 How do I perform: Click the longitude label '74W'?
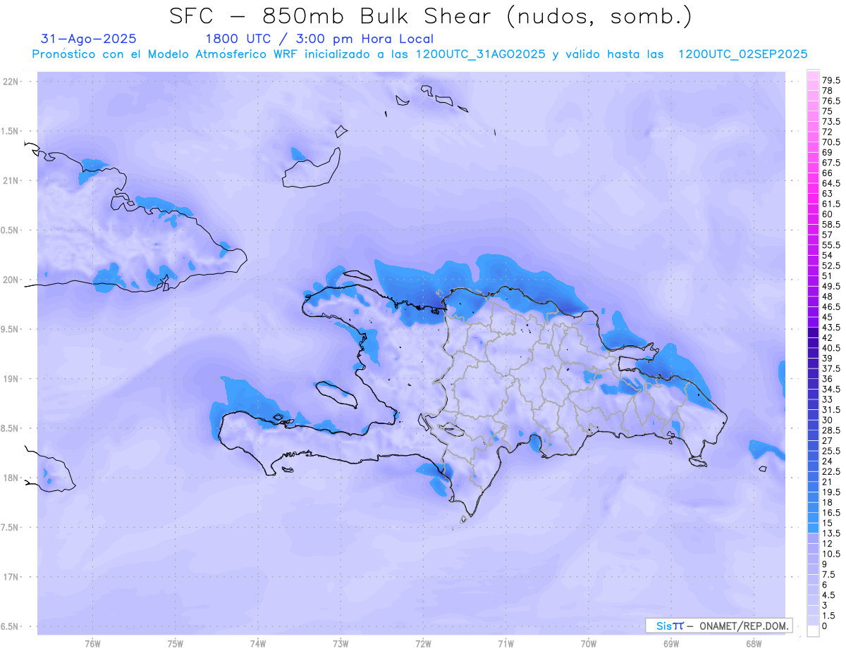258,644
